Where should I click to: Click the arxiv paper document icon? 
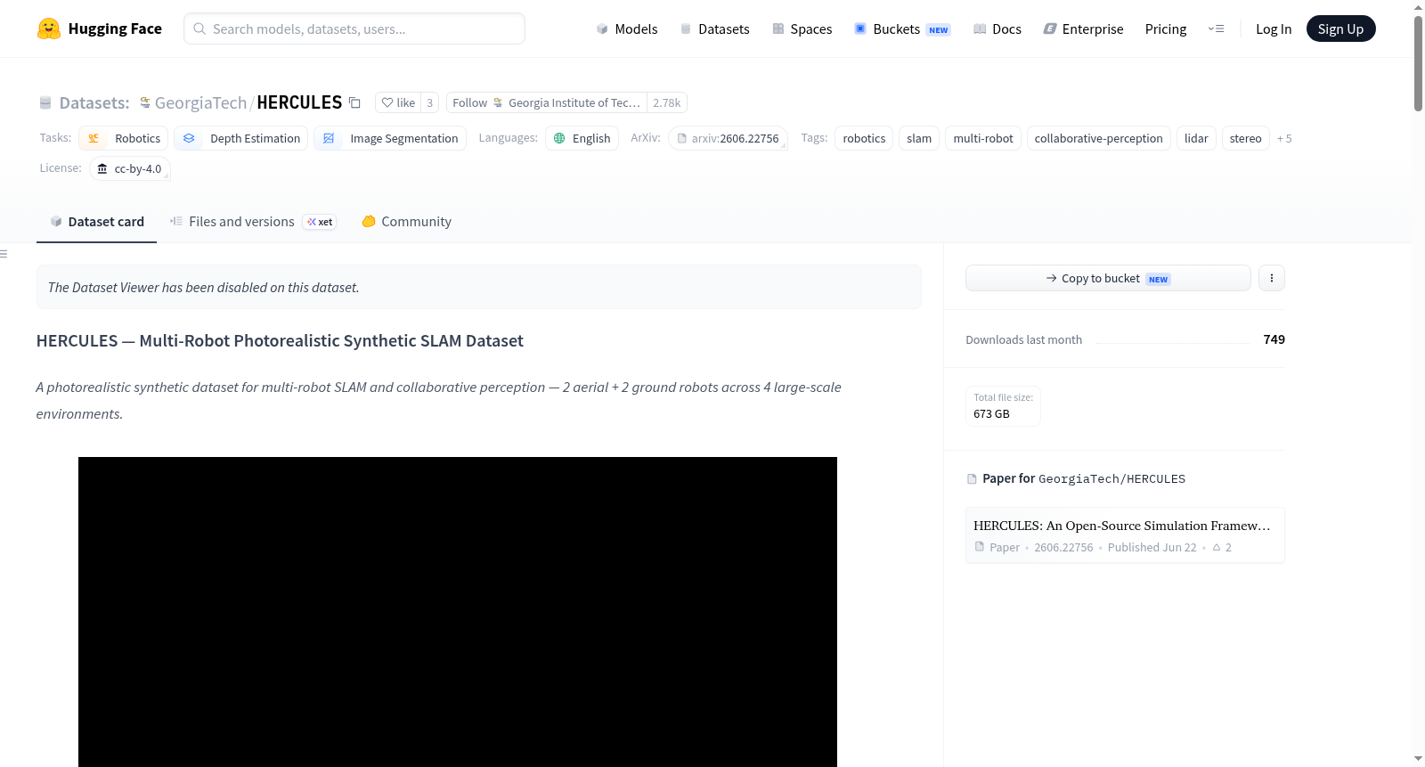(682, 138)
